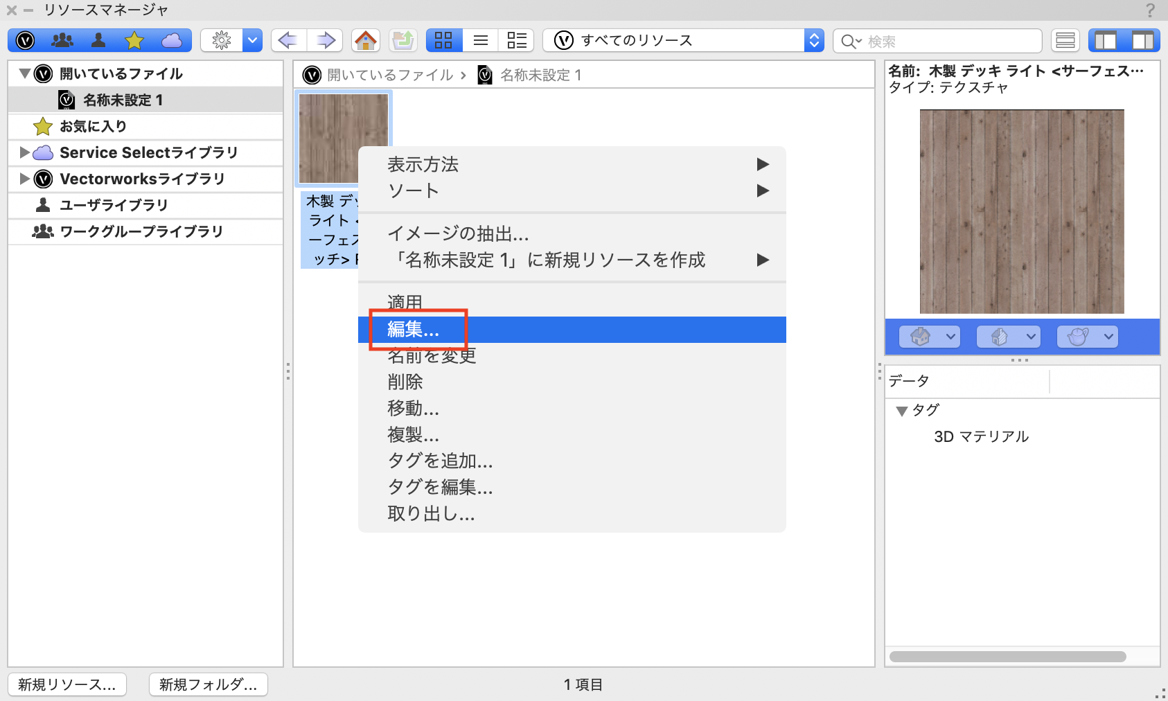1168x701 pixels.
Task: Select the wooden deck texture thumbnail
Action: pos(343,139)
